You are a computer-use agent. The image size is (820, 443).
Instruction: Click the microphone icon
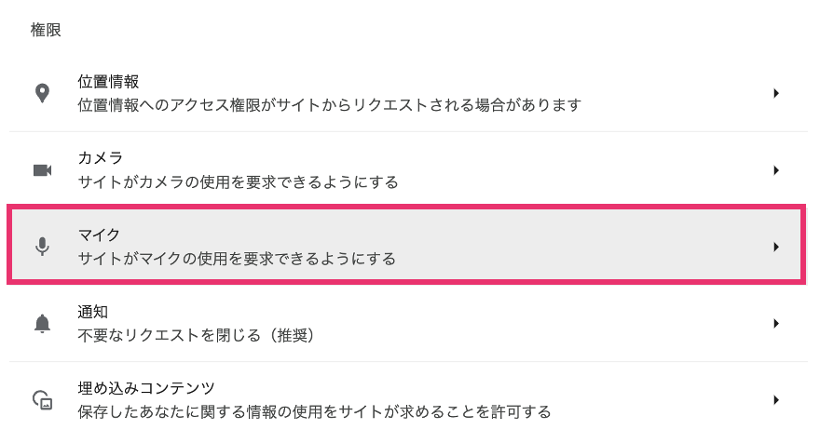tap(42, 247)
